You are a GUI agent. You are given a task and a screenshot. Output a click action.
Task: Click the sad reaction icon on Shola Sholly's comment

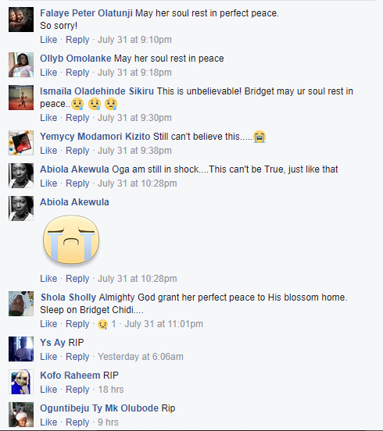pyautogui.click(x=102, y=324)
